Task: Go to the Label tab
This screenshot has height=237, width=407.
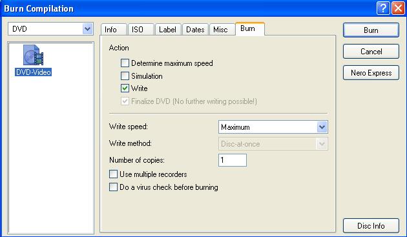Action: 168,30
